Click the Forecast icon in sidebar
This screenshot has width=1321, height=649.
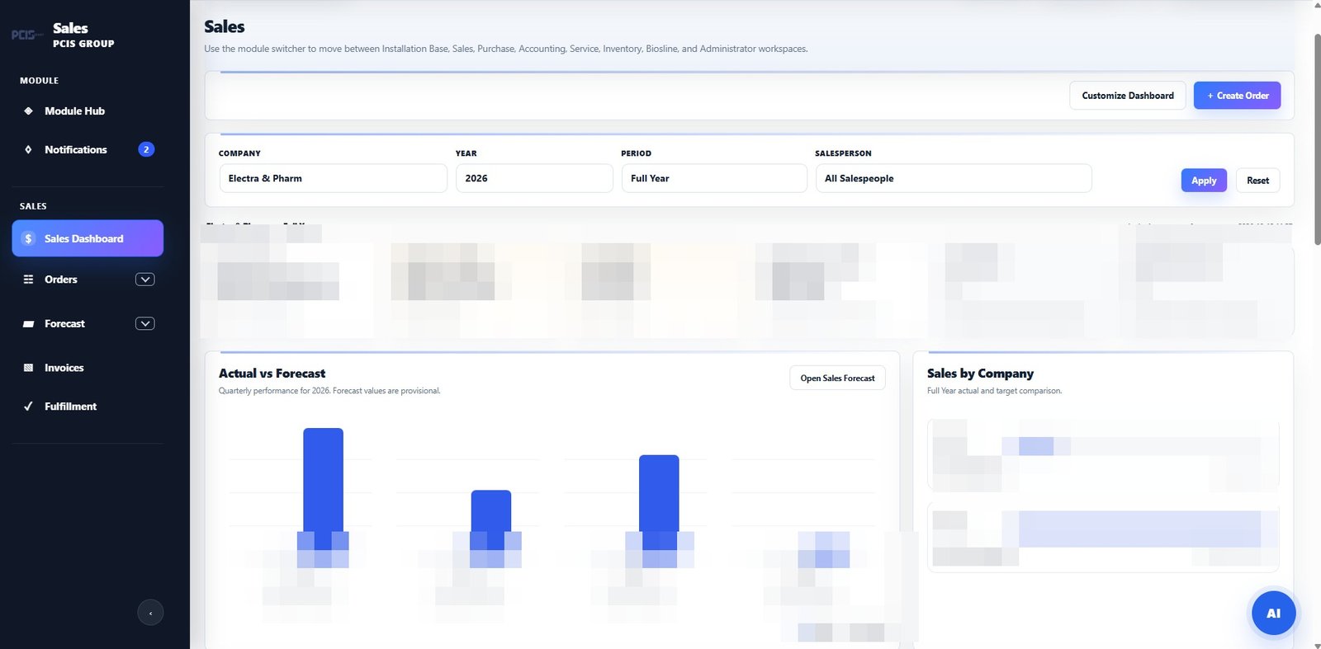28,324
